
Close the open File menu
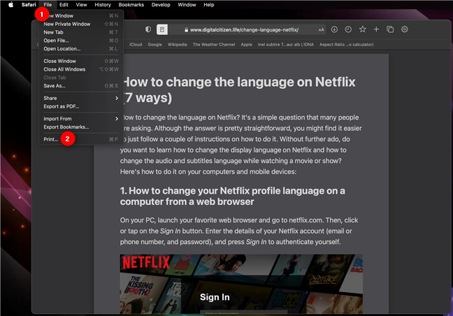[48, 5]
